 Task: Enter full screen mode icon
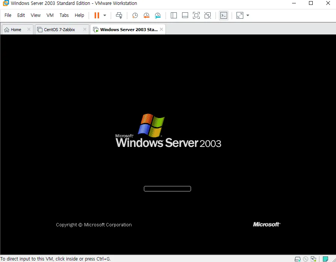point(196,15)
